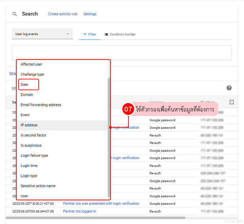Switch to Condition builder tab

[x=120, y=34]
